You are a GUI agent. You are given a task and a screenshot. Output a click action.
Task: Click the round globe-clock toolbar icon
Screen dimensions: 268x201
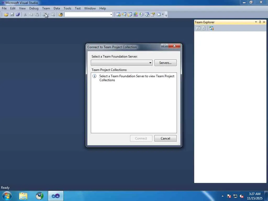tap(141, 15)
